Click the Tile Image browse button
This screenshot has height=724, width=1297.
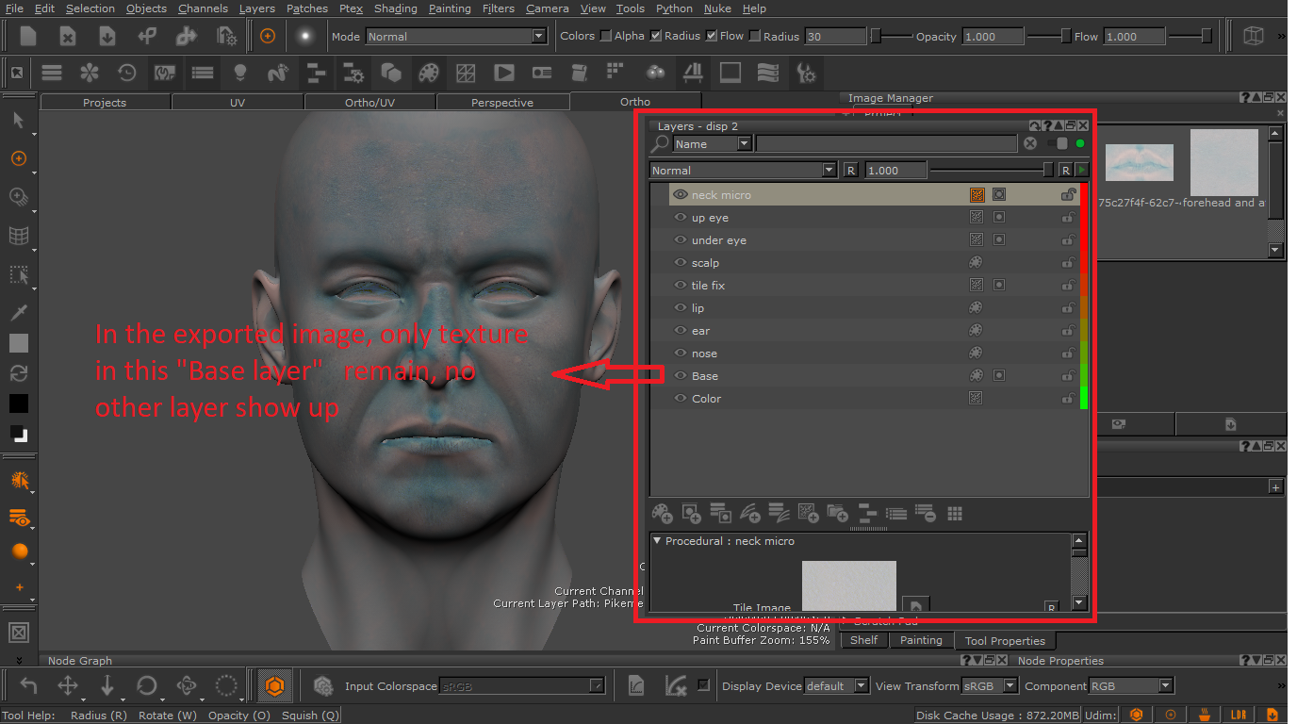pyautogui.click(x=916, y=605)
